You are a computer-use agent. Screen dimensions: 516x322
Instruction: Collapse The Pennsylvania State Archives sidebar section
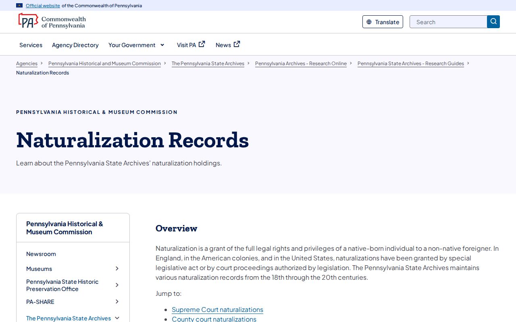(117, 318)
